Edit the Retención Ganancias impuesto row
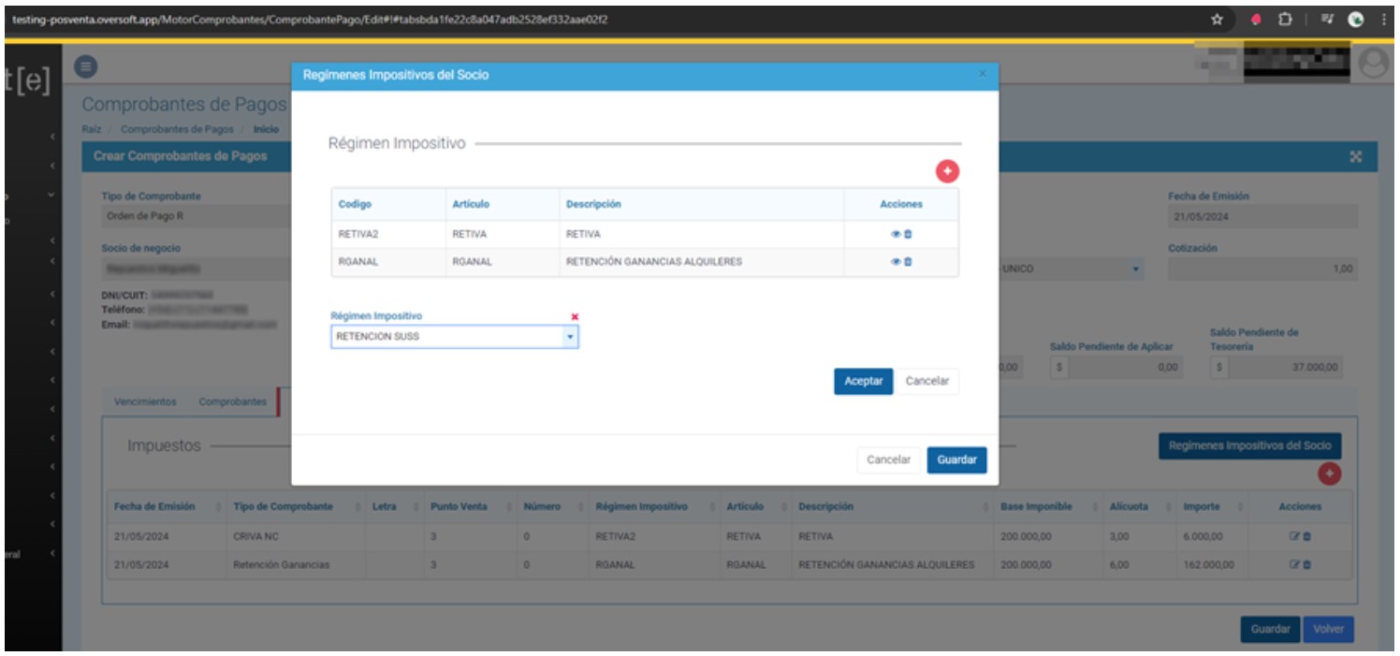 (x=1294, y=565)
